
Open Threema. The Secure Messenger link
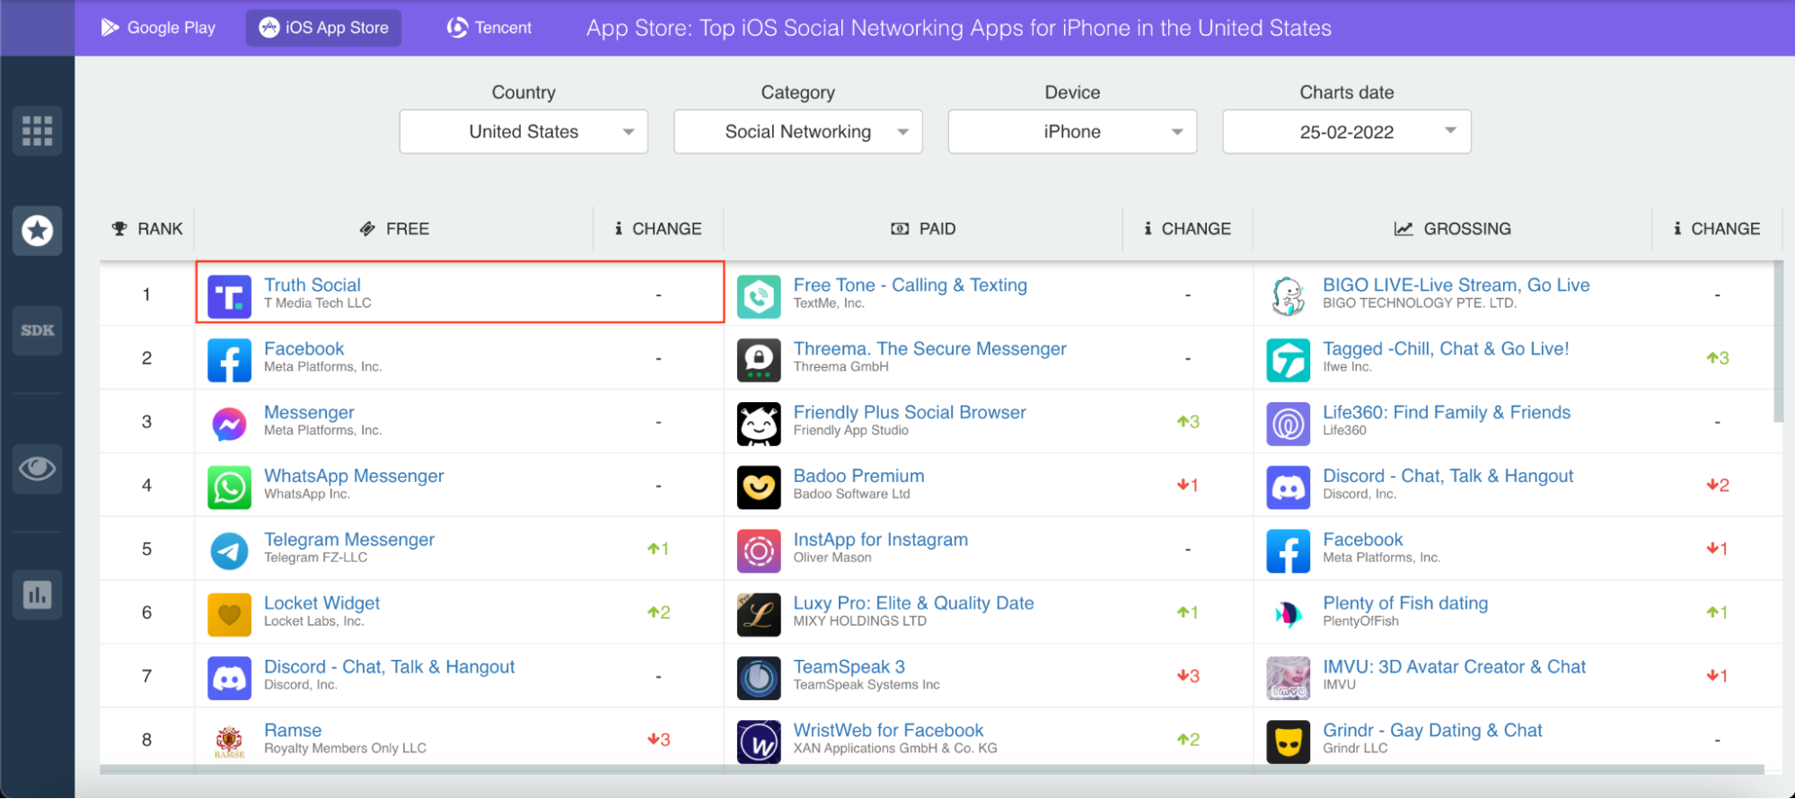pos(930,348)
